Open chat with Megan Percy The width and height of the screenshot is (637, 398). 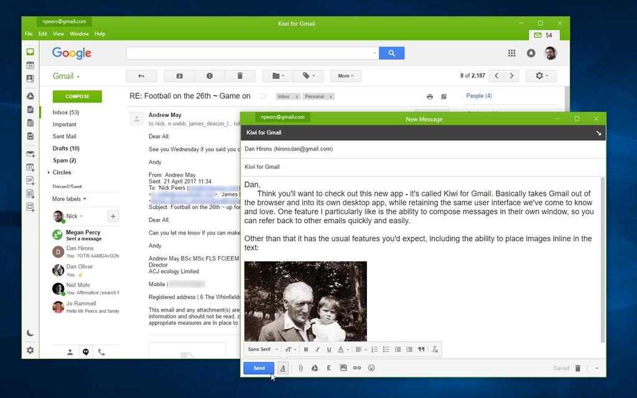point(85,235)
